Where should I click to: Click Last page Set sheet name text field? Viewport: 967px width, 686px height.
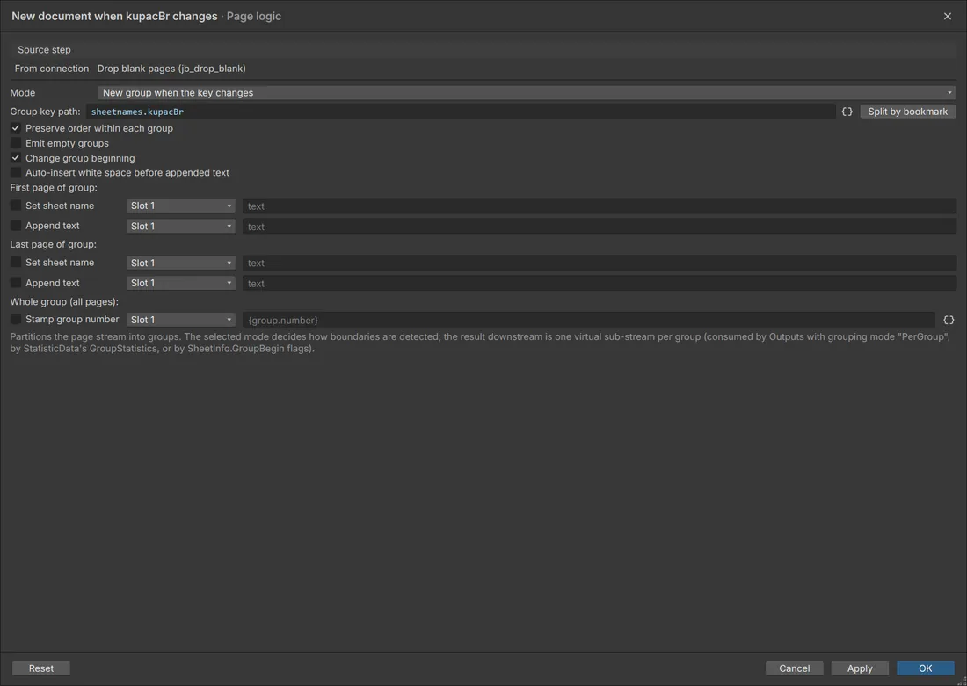[600, 263]
